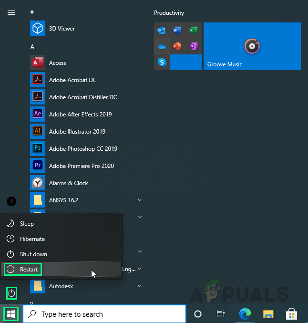This screenshot has height=323, width=308.
Task: Click the 'Adobe Illustrator 2019' label
Action: click(77, 131)
